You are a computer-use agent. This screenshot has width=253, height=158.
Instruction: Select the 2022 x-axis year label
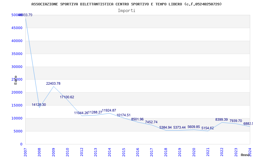pyautogui.click(x=222, y=152)
